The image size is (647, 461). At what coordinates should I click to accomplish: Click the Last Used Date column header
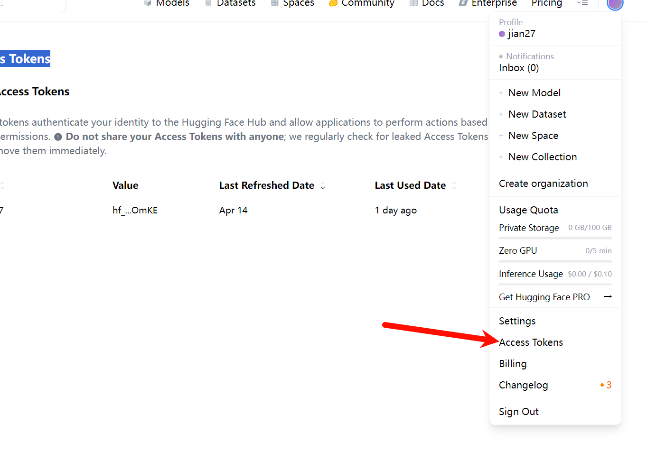click(410, 185)
